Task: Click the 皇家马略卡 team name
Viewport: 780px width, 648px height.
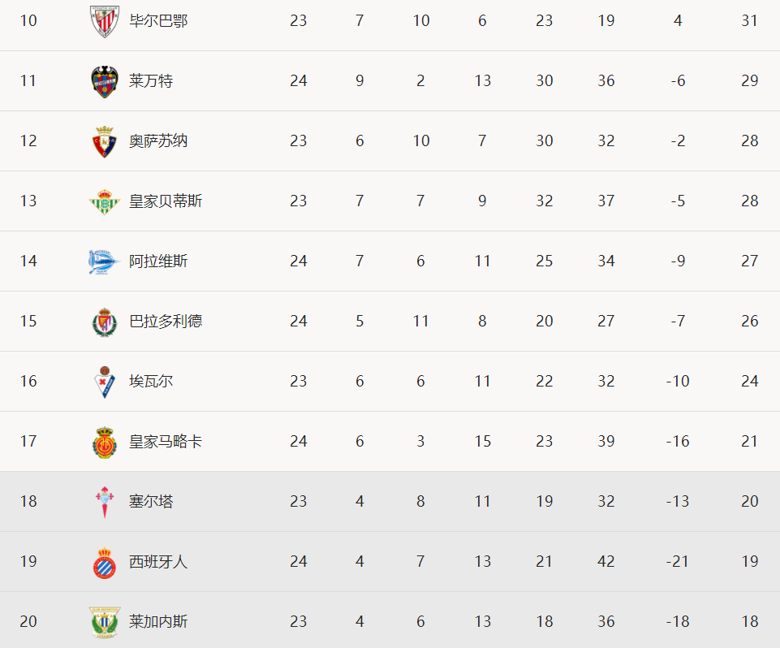Action: tap(166, 442)
